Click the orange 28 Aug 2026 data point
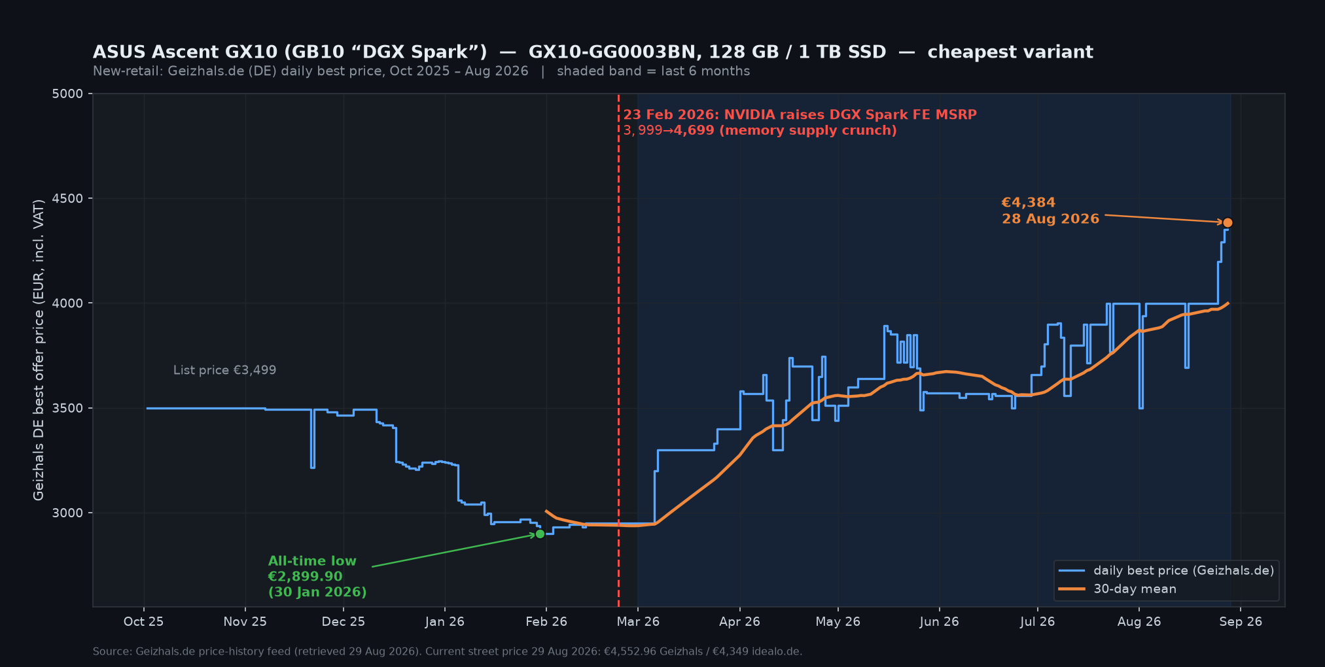This screenshot has height=667, width=1325. coord(1228,223)
